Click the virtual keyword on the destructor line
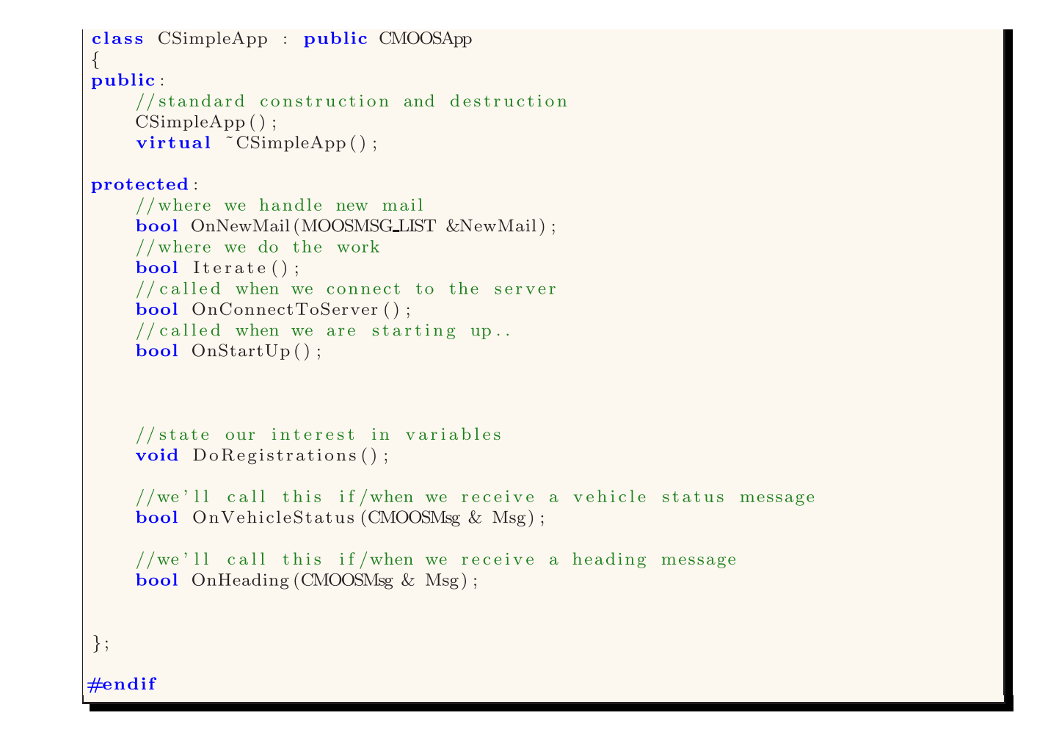 click(x=173, y=143)
